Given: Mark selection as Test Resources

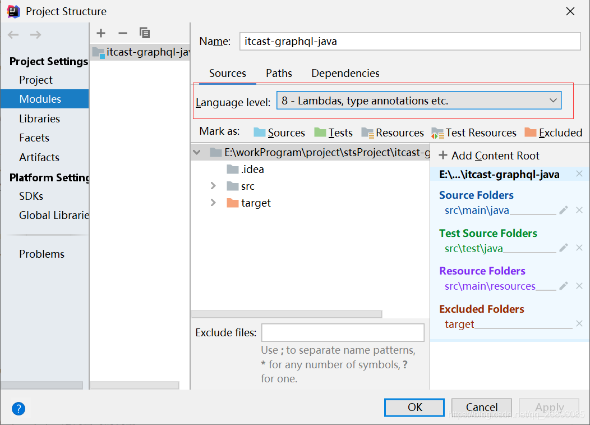Looking at the screenshot, I should tap(474, 132).
